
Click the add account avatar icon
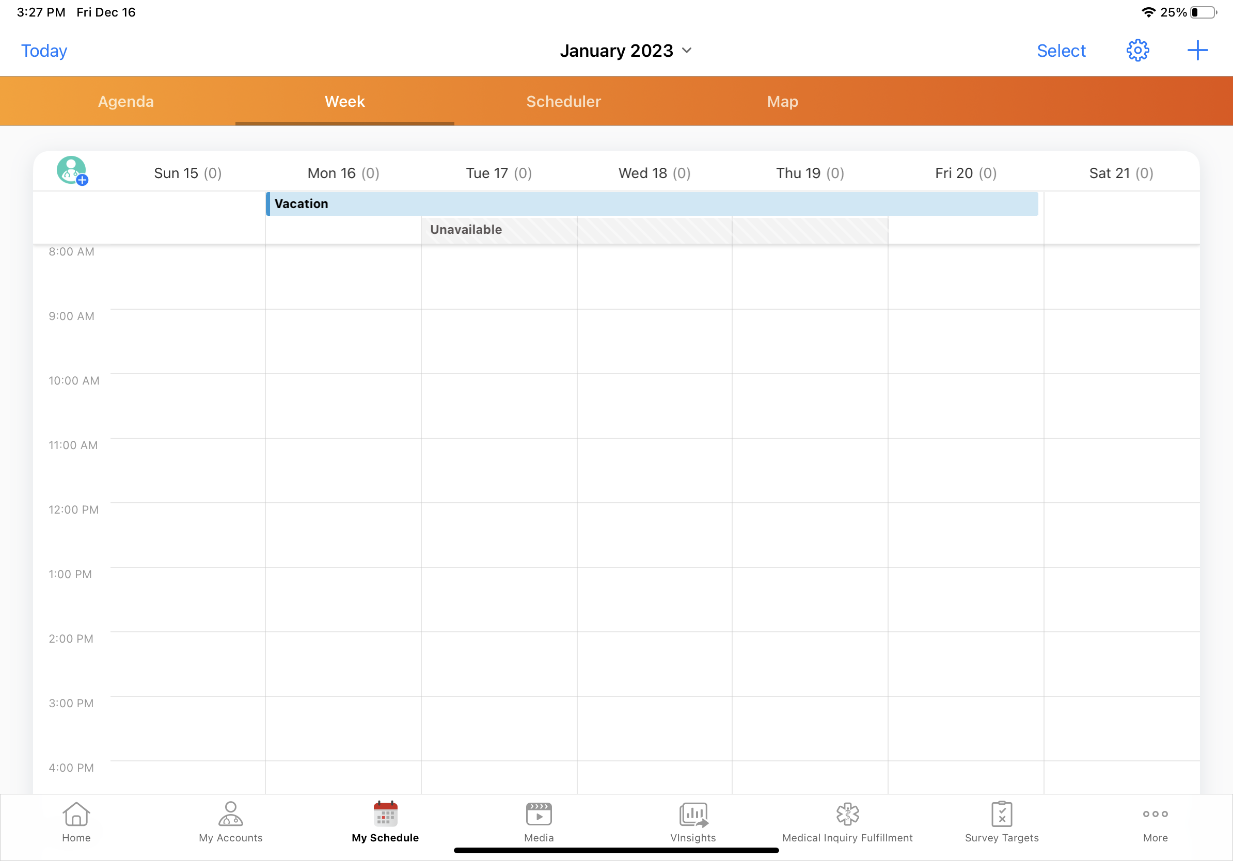72,171
